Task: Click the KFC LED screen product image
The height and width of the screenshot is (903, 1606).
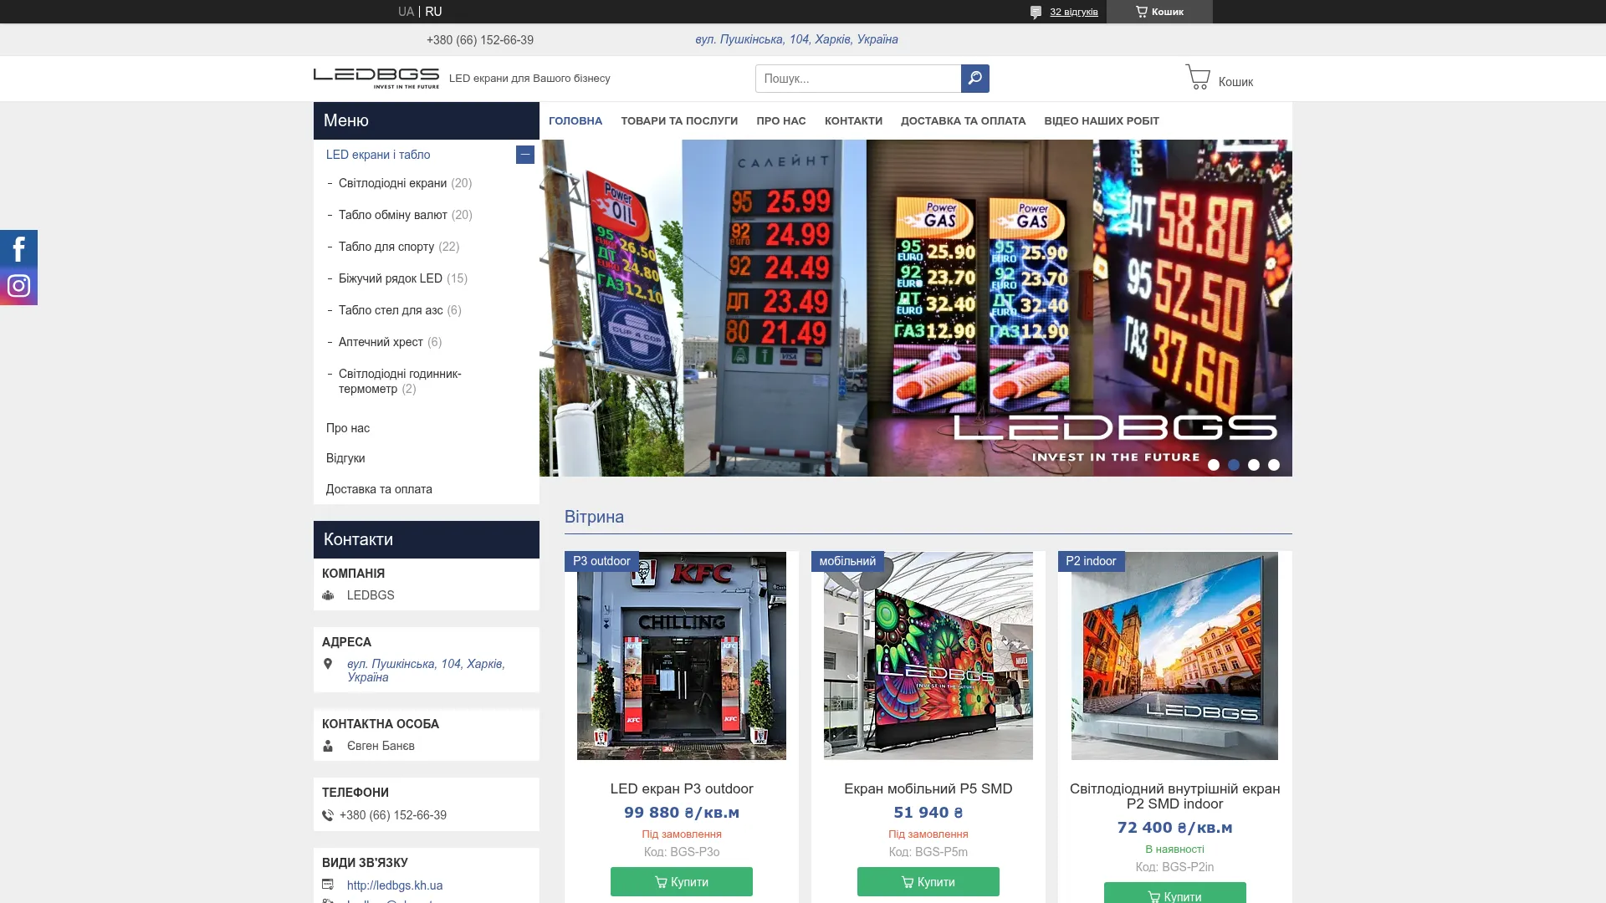Action: point(682,656)
